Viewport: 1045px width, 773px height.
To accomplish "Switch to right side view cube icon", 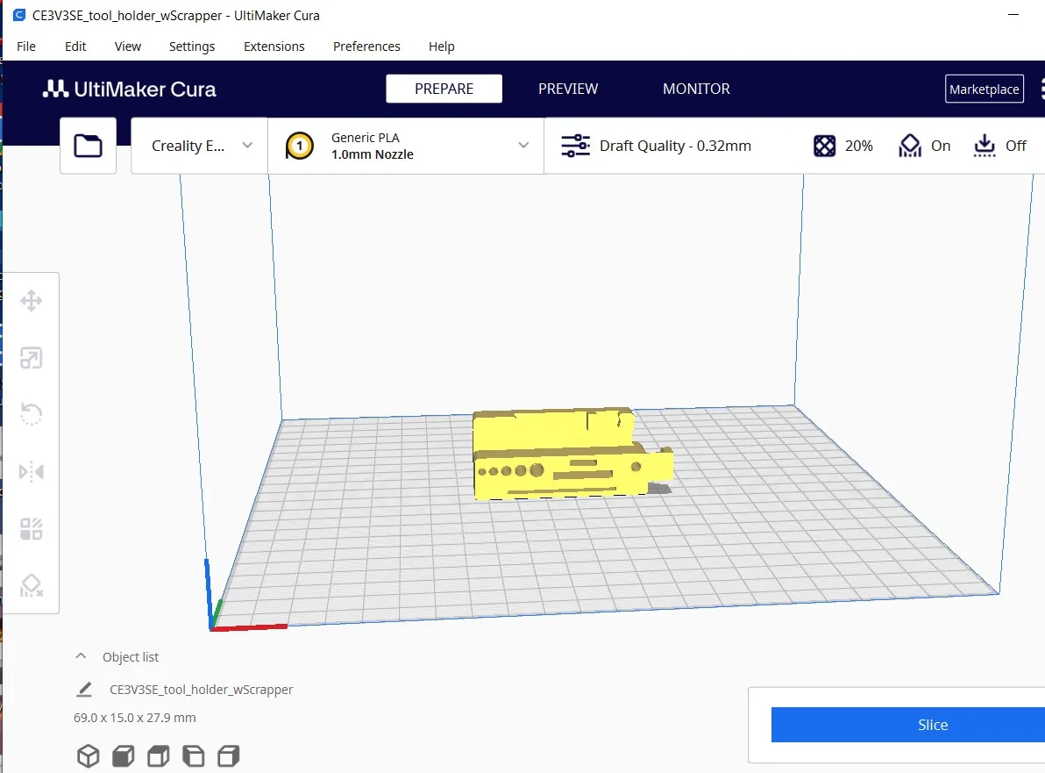I will [x=229, y=755].
